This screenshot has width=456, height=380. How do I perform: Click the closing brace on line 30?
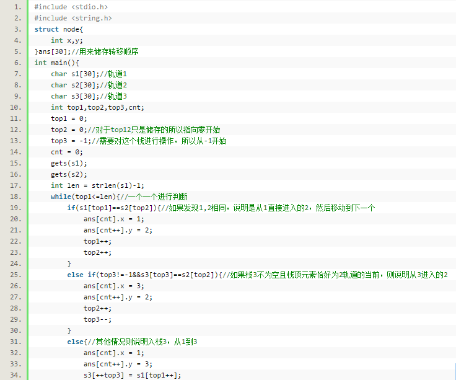[69, 330]
